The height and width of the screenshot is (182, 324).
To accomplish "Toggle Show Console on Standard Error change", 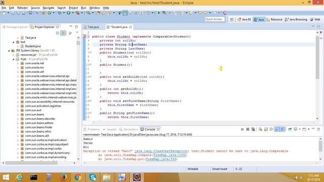I will tap(282, 129).
